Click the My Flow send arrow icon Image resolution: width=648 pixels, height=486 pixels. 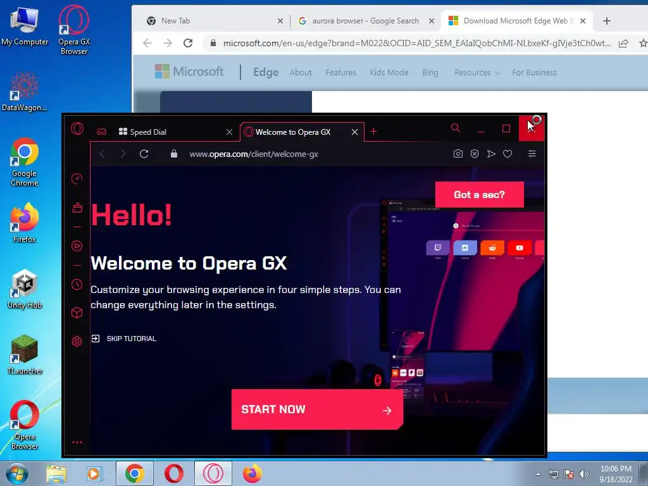pos(491,154)
